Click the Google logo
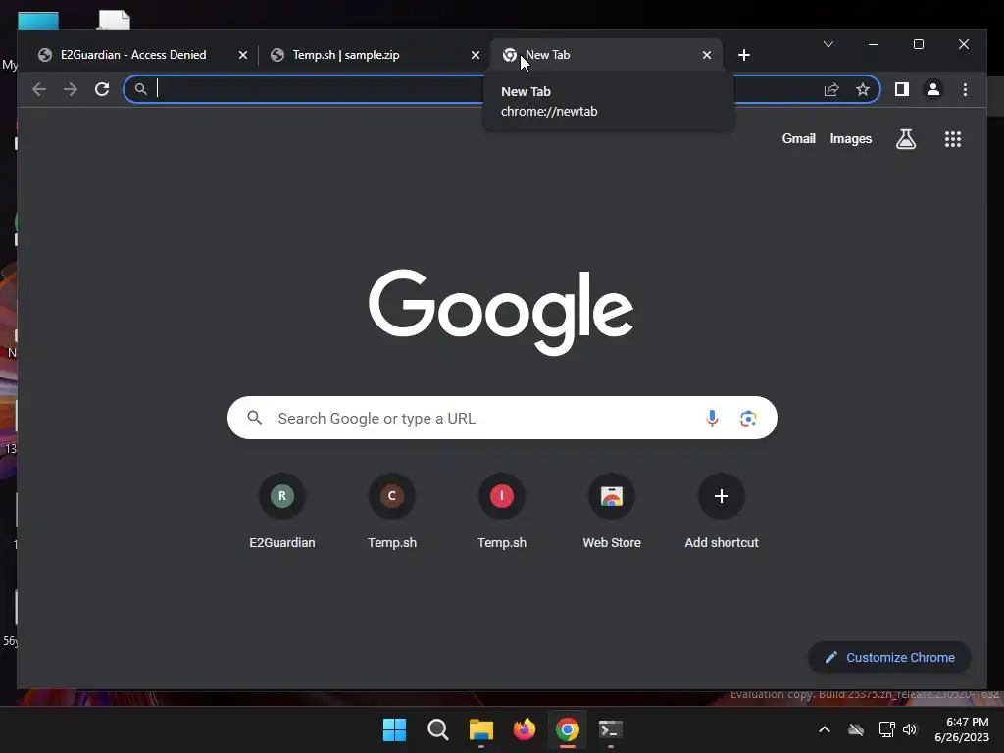Viewport: 1004px width, 753px height. pyautogui.click(x=501, y=312)
